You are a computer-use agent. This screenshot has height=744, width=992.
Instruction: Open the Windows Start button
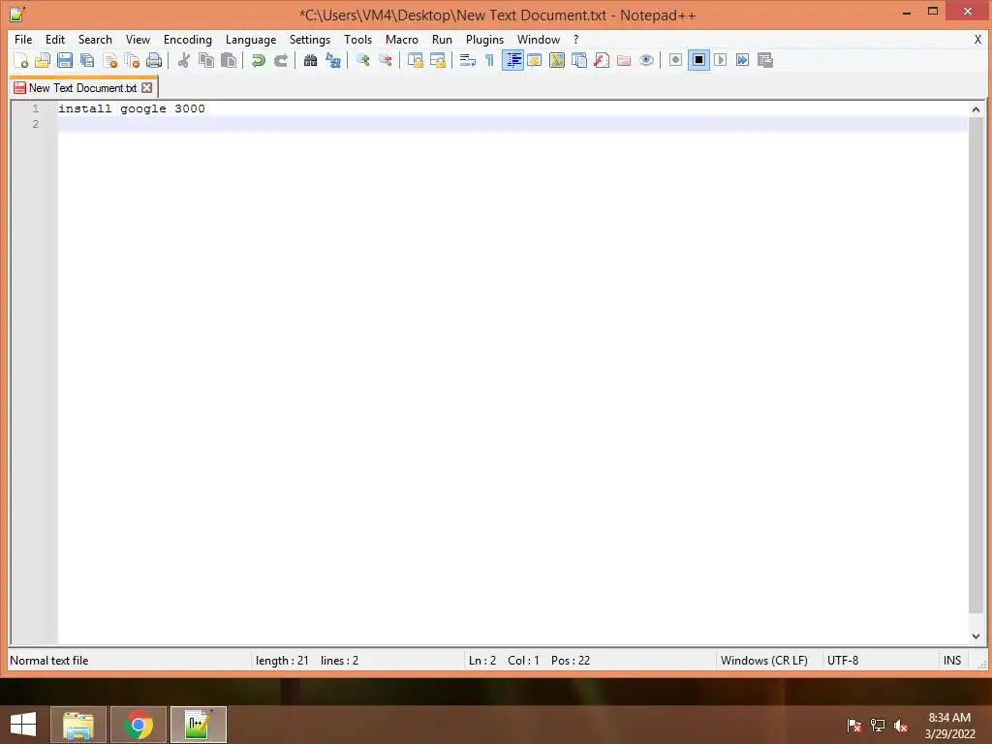coord(23,725)
